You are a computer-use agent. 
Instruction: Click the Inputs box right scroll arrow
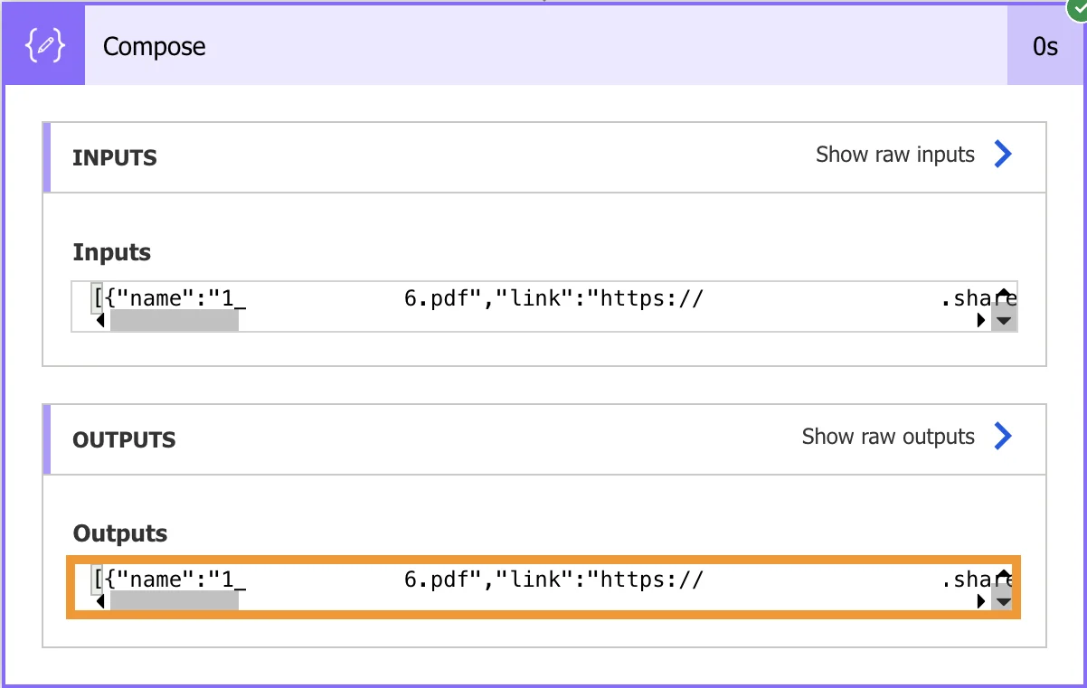click(983, 320)
